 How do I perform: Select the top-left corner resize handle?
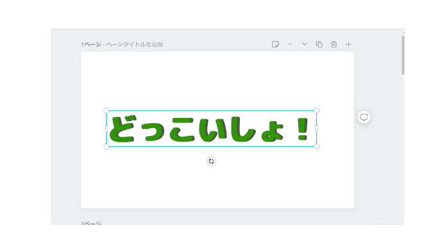pyautogui.click(x=106, y=111)
